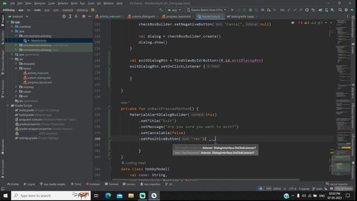The image size is (357, 201).
Task: Collapse the layout folder
Action: click(x=16, y=68)
